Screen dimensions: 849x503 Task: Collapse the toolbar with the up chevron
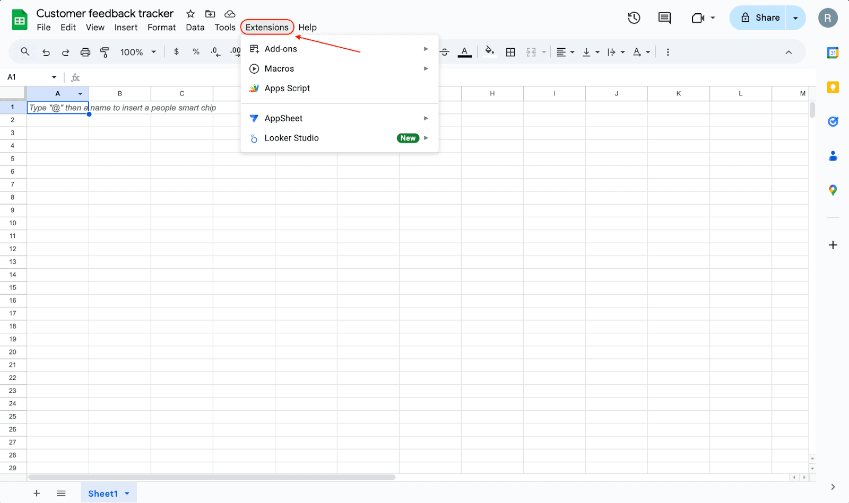pyautogui.click(x=789, y=52)
